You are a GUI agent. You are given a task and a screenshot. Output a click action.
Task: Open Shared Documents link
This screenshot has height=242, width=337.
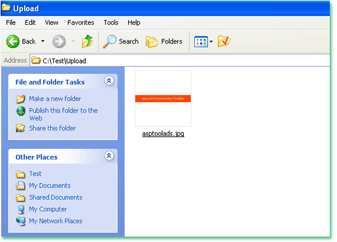point(56,197)
